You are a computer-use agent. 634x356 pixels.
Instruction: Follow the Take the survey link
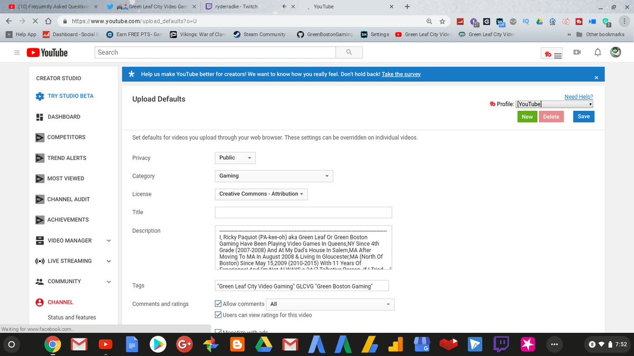point(401,74)
